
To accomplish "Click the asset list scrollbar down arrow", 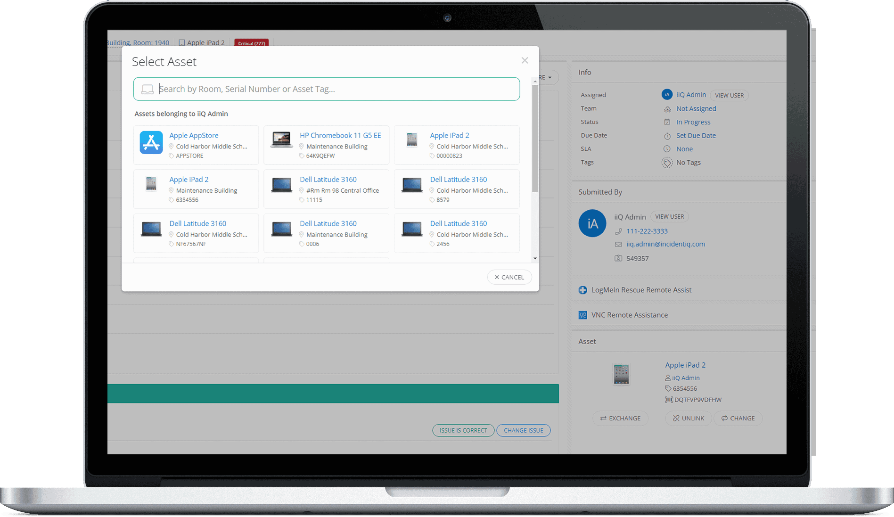I will [x=535, y=258].
